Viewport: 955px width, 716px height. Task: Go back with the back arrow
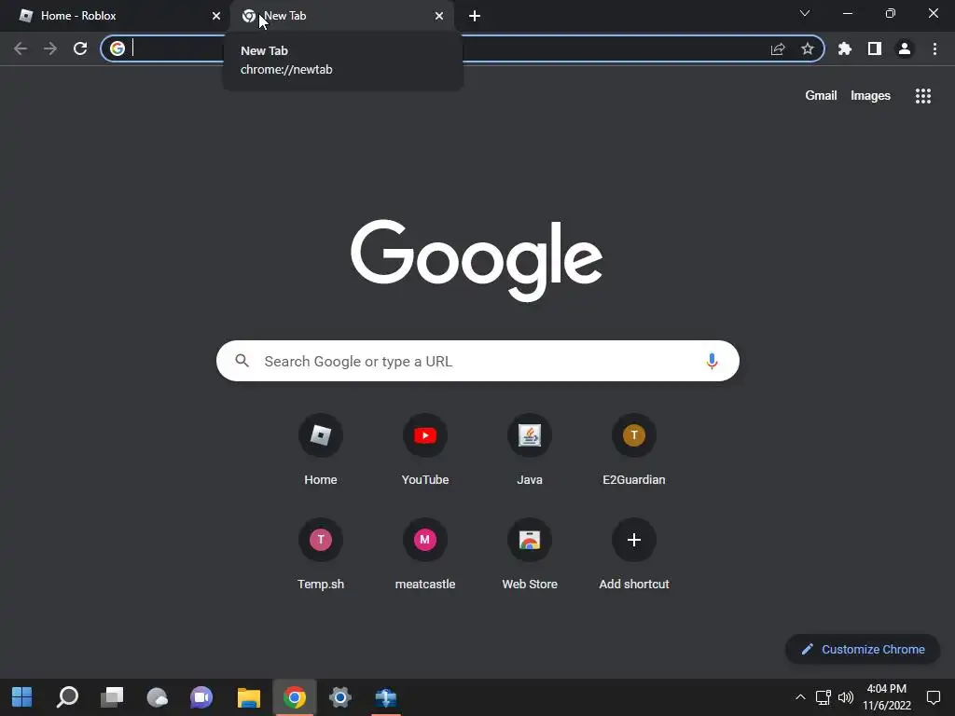(x=21, y=48)
